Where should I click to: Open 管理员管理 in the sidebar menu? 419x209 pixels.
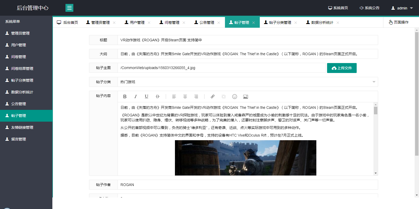point(26,33)
